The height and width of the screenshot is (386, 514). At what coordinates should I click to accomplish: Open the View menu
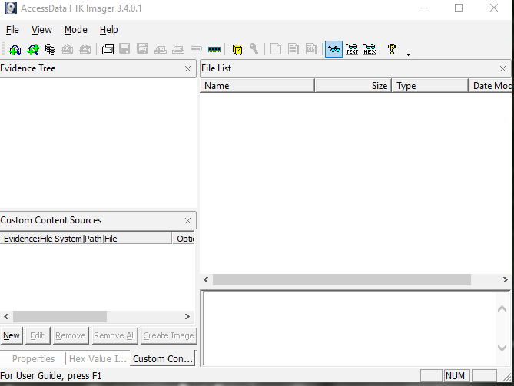tap(41, 30)
